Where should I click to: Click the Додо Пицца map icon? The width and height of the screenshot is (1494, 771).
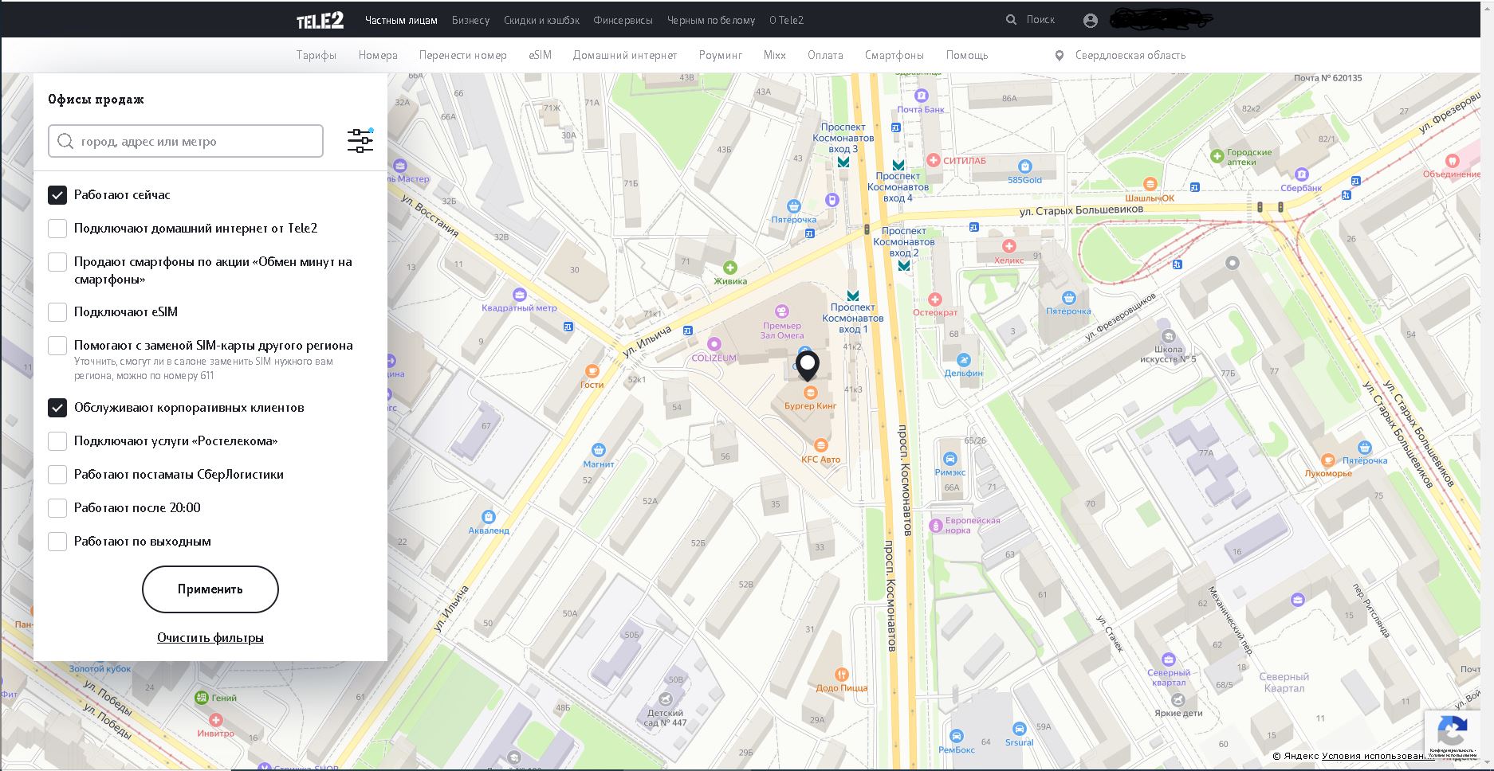[841, 674]
